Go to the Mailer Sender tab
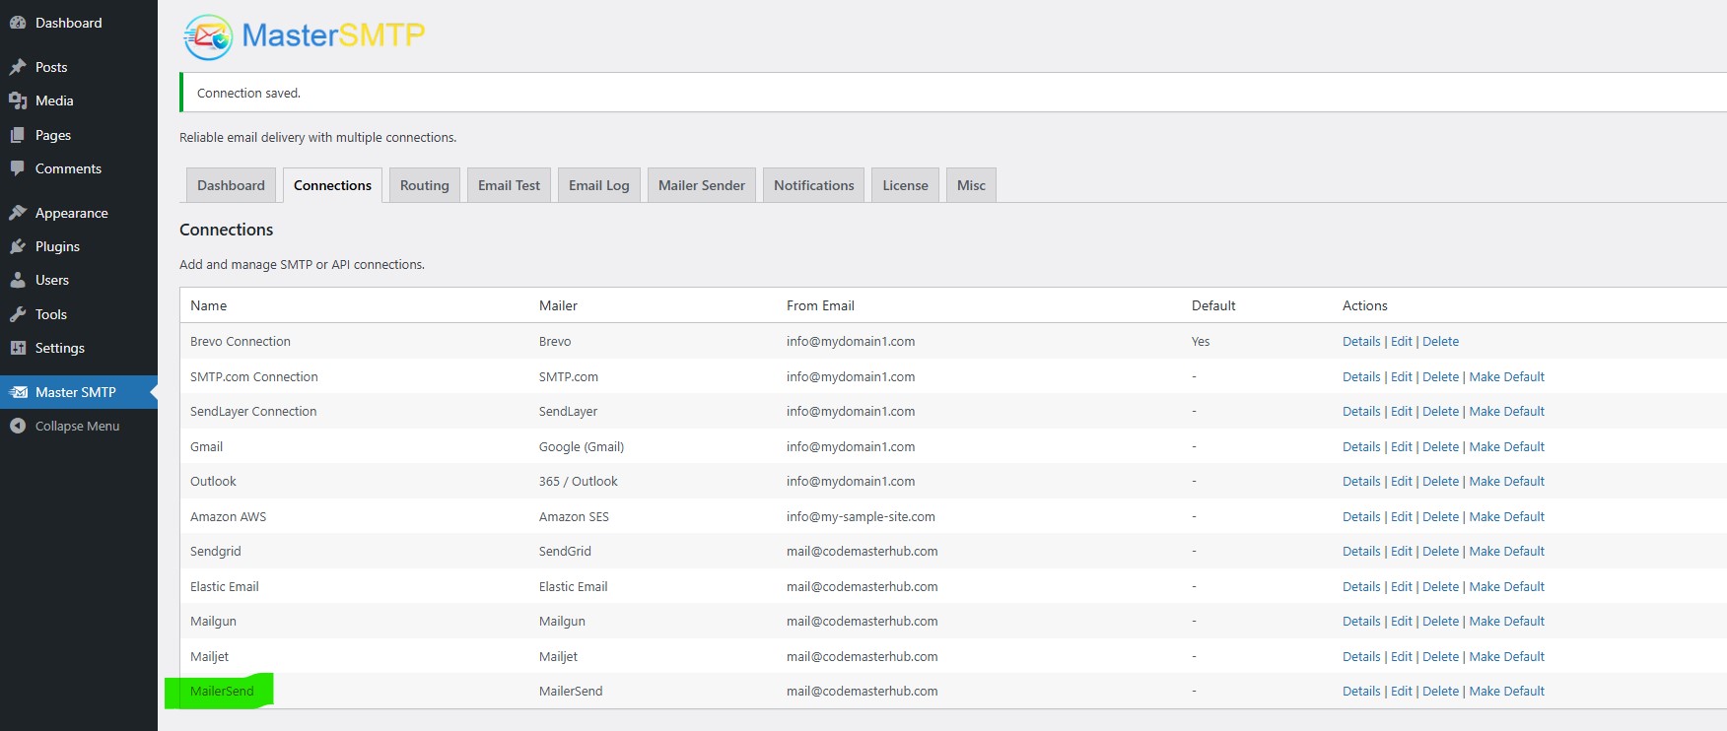 click(x=701, y=185)
